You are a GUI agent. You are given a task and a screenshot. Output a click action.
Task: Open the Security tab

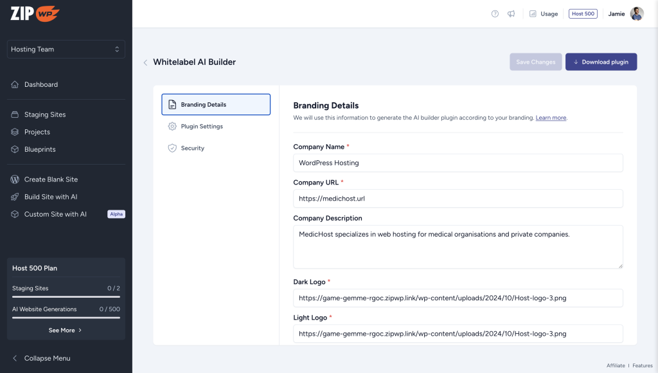192,149
